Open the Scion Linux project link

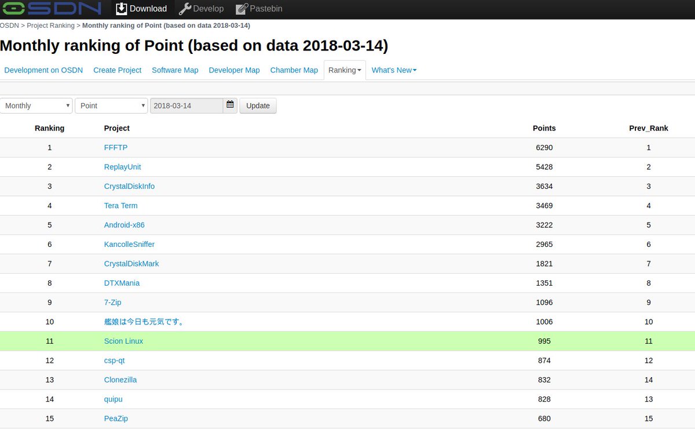(x=123, y=341)
